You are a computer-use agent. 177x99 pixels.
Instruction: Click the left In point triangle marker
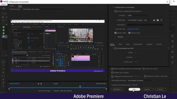(x=9, y=89)
